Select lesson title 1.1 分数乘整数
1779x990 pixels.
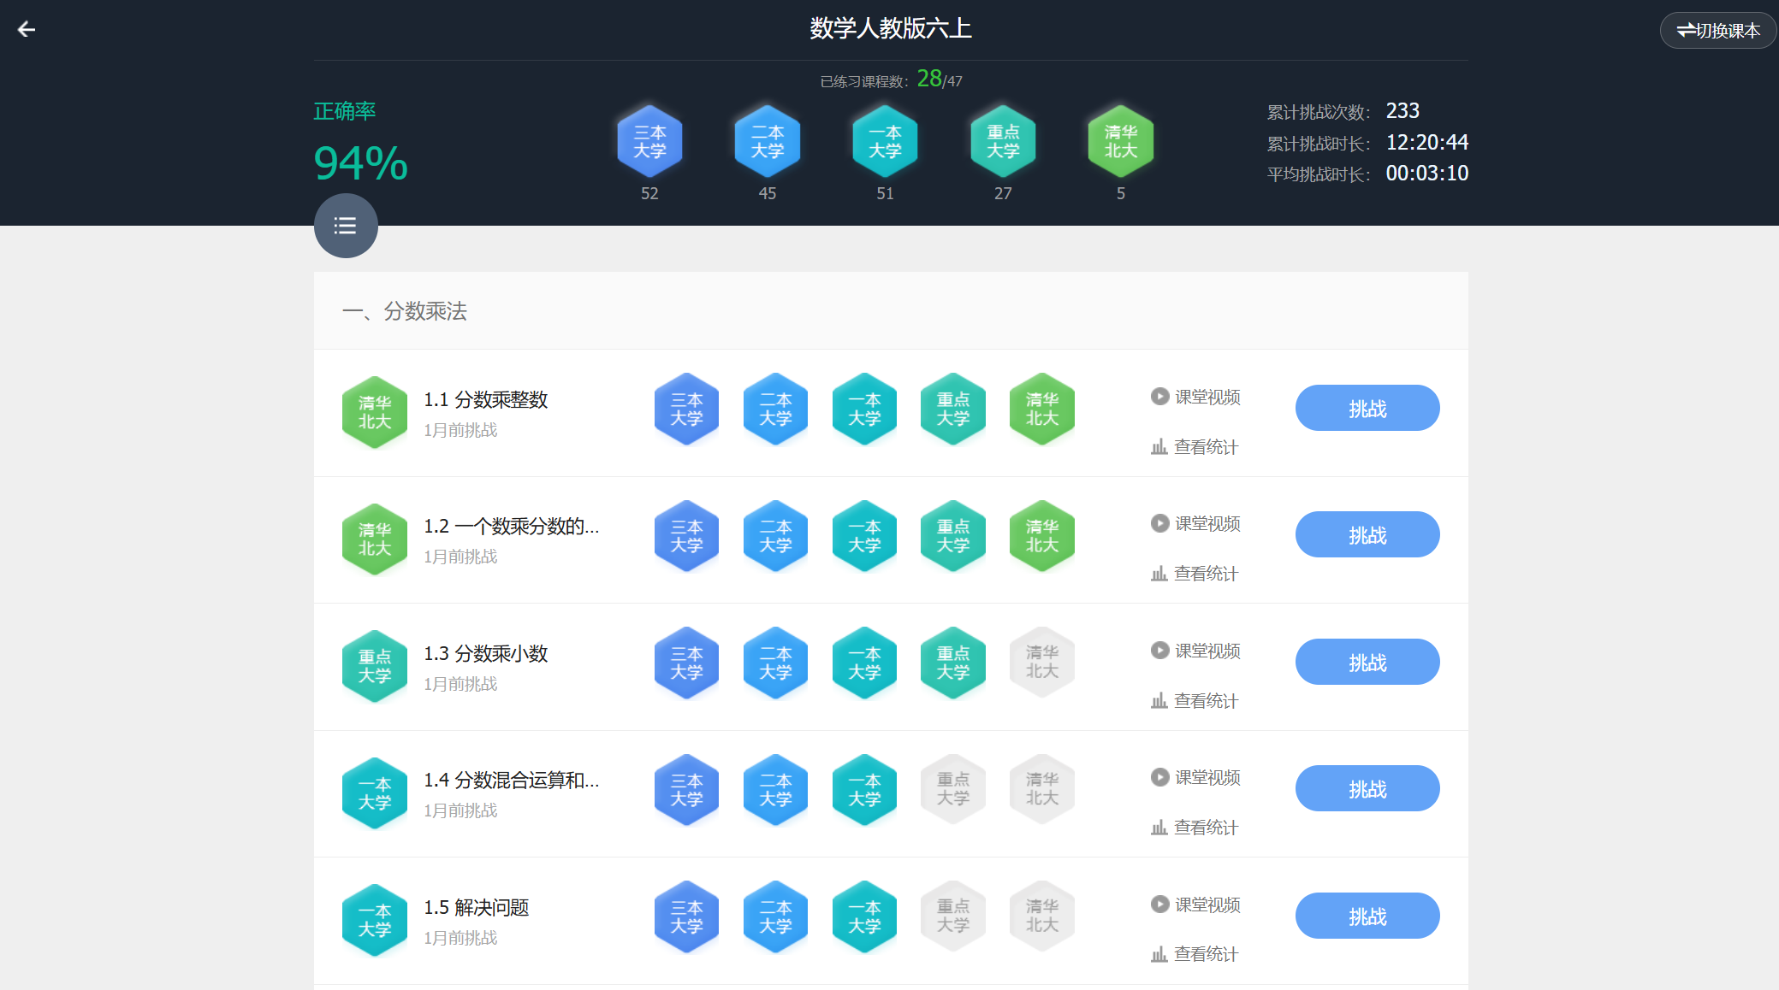[x=485, y=399]
